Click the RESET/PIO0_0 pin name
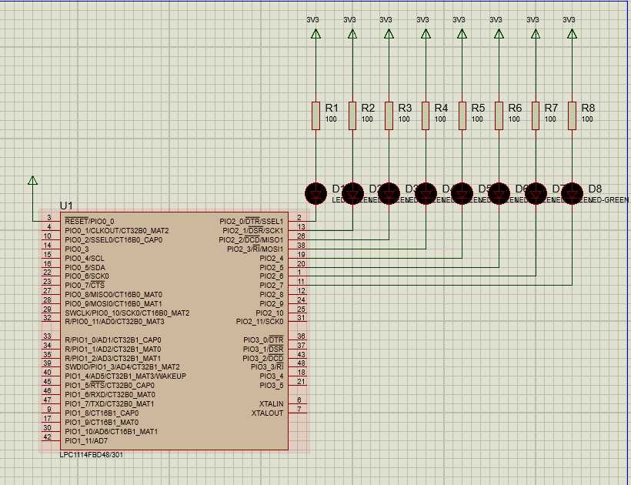The height and width of the screenshot is (485, 631). point(89,222)
